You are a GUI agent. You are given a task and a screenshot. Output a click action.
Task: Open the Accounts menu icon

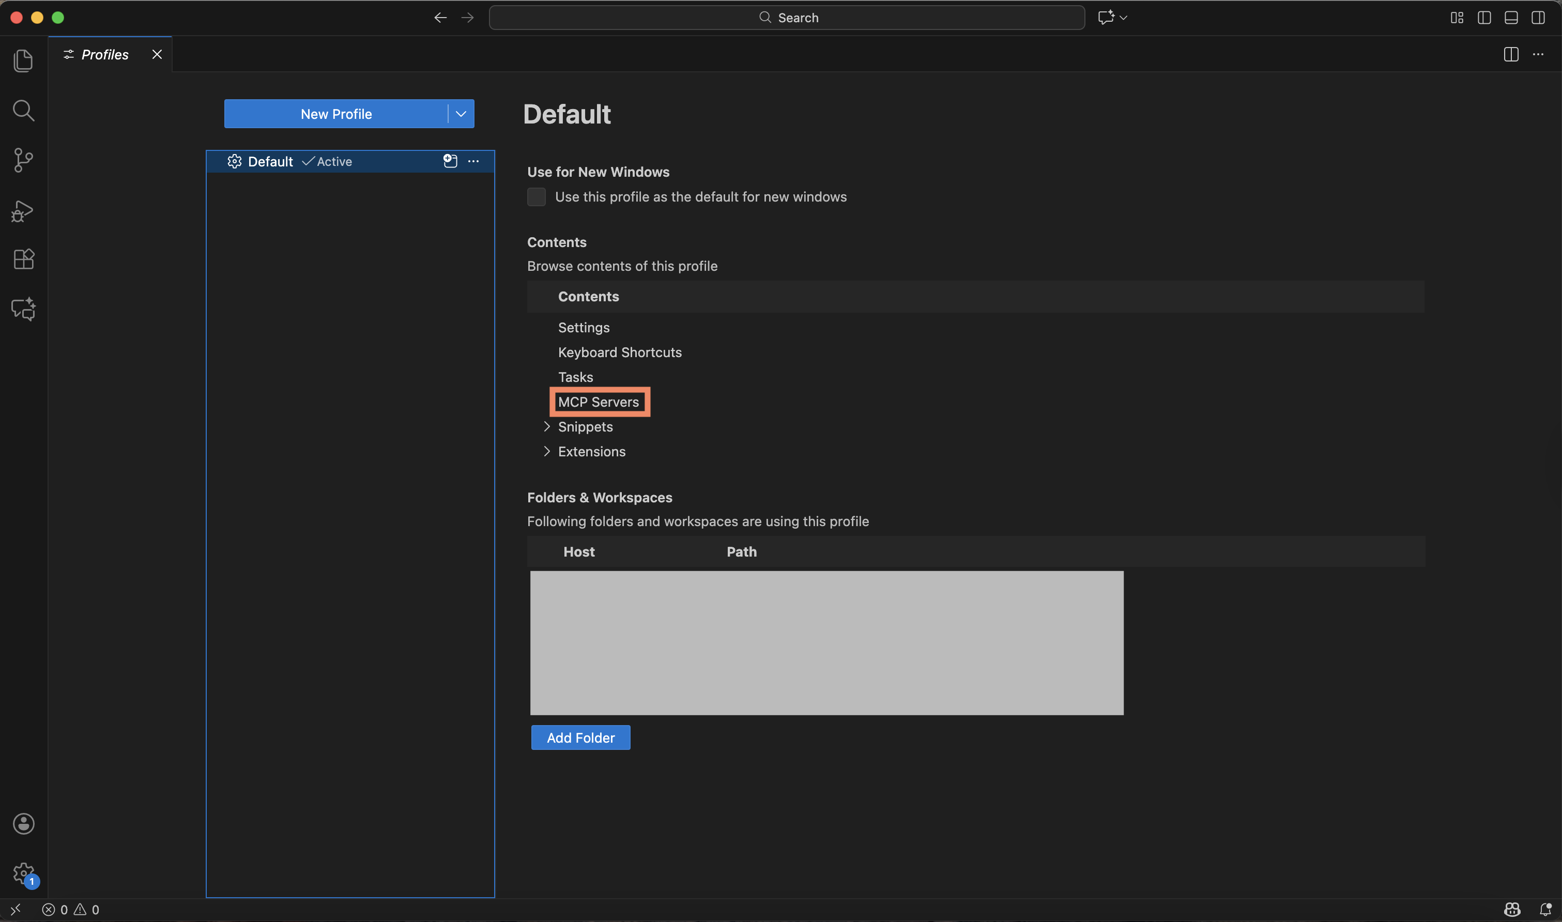pos(24,824)
